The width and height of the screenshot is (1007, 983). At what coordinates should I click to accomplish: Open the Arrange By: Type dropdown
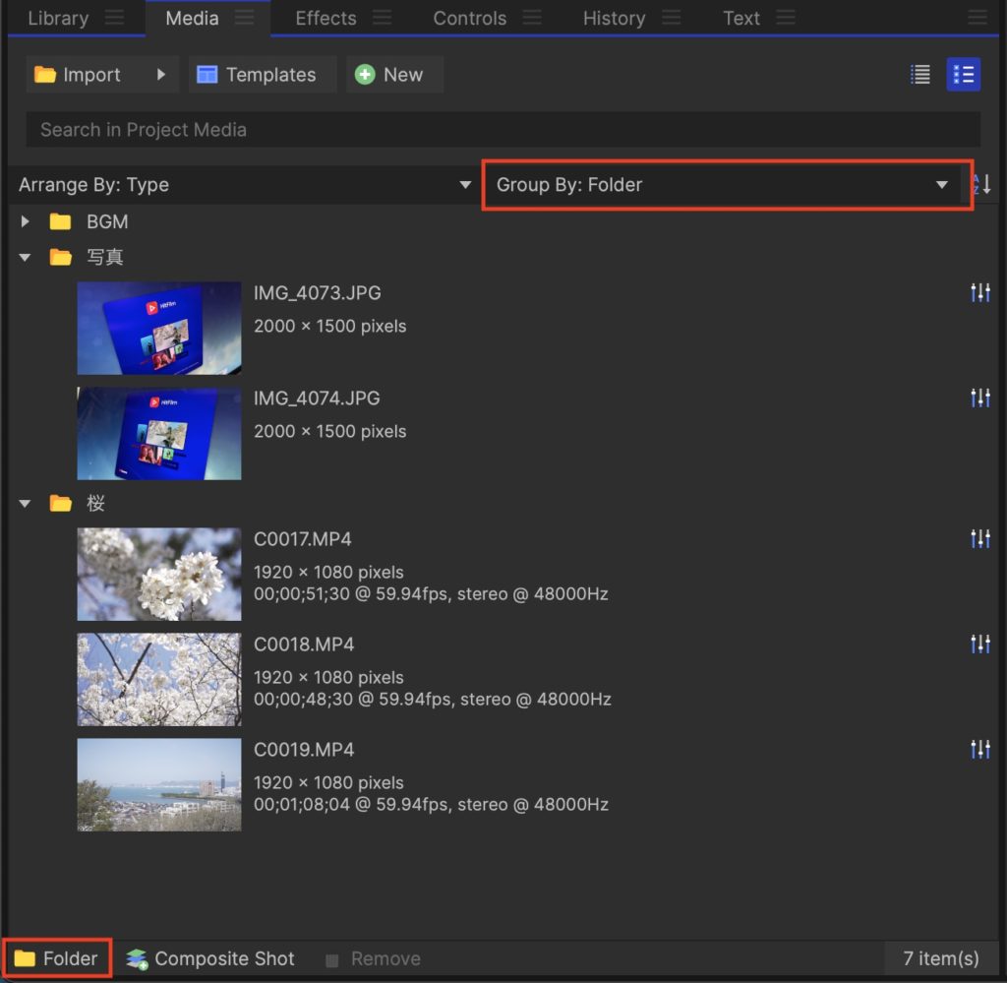(245, 185)
